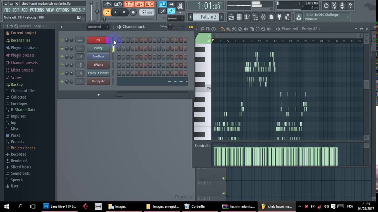Open help via the question mark icon
Image resolution: width=378 pixels, height=212 pixels.
(x=350, y=6)
